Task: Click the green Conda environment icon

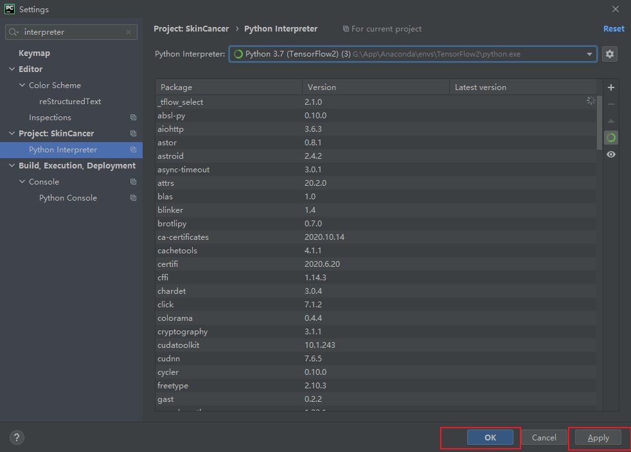Action: click(x=610, y=138)
